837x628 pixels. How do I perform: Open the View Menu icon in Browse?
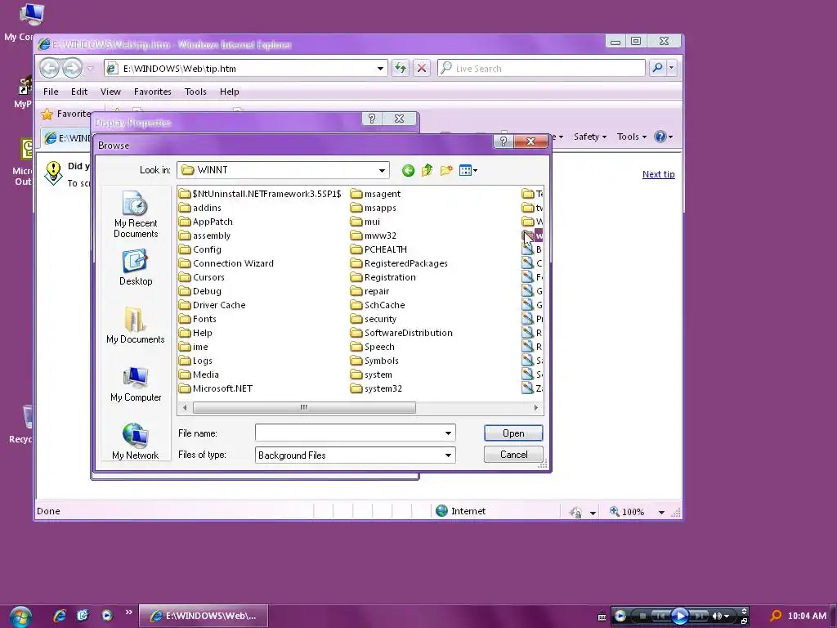pyautogui.click(x=468, y=170)
